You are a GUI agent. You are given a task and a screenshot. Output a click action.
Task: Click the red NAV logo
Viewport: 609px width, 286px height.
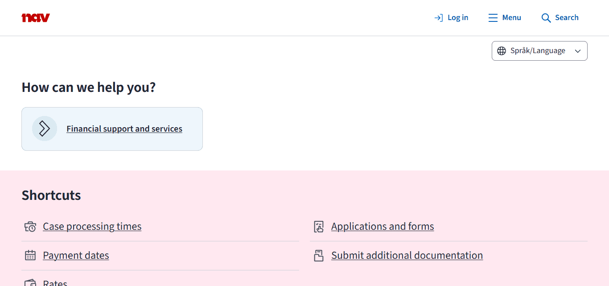36,18
